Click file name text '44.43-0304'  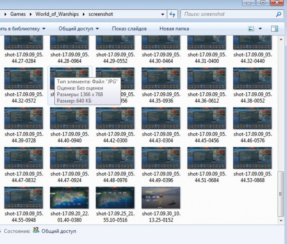click(x=161, y=141)
